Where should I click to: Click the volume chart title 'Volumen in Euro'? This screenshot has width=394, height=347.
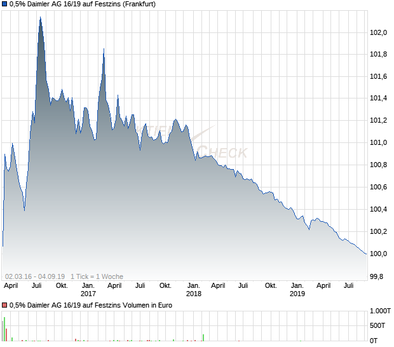click(147, 305)
